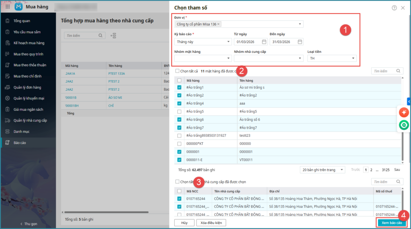Open the Đến ngày calendar picker
This screenshot has height=229, width=411.
300,42
